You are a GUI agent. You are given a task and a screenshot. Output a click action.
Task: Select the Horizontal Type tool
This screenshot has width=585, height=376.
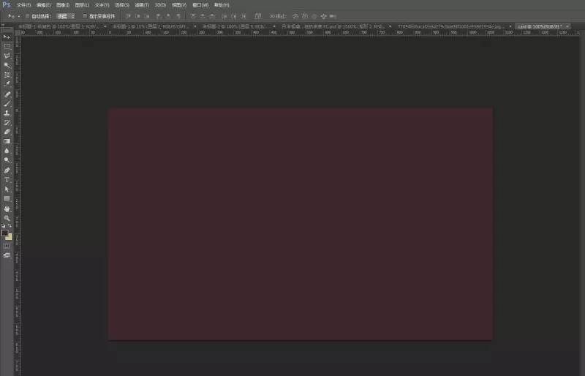[7, 180]
